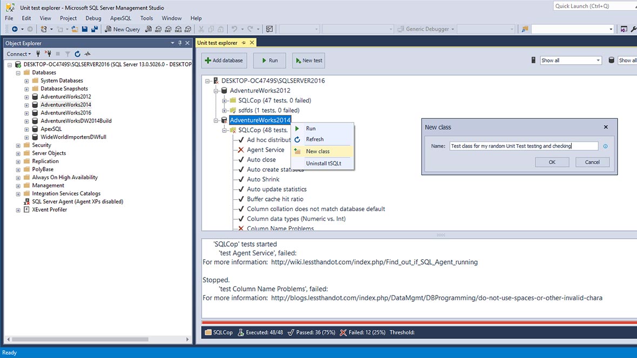Close the Unit test explorer tab

pyautogui.click(x=252, y=43)
